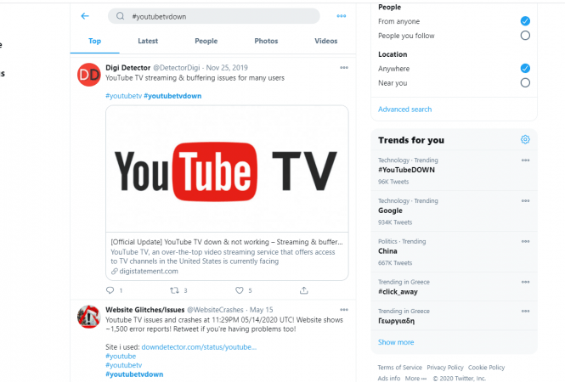The image size is (565, 382).
Task: Go back using the left arrow icon
Action: pyautogui.click(x=85, y=16)
